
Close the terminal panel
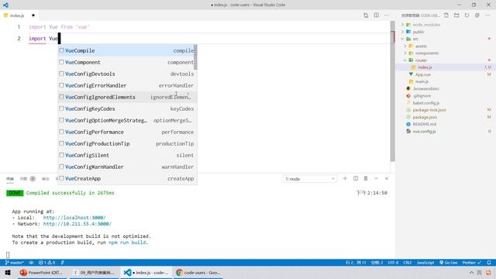click(x=387, y=178)
